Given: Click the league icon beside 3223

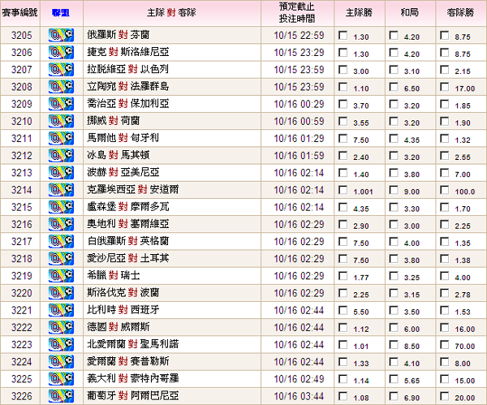Looking at the screenshot, I should (61, 344).
